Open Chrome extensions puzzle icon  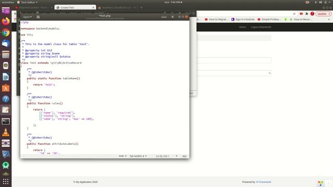(x=306, y=14)
